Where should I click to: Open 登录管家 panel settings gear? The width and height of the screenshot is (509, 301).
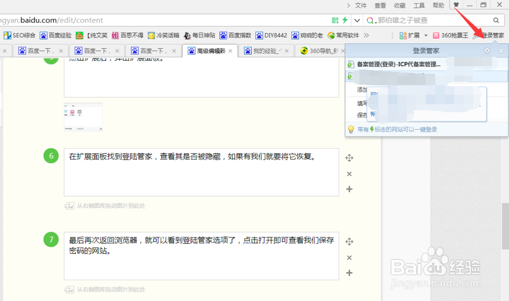click(487, 51)
